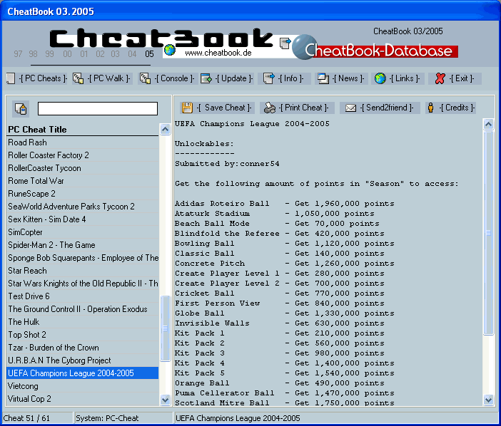
Task: Select year 01 in the year bar
Action: click(x=84, y=54)
